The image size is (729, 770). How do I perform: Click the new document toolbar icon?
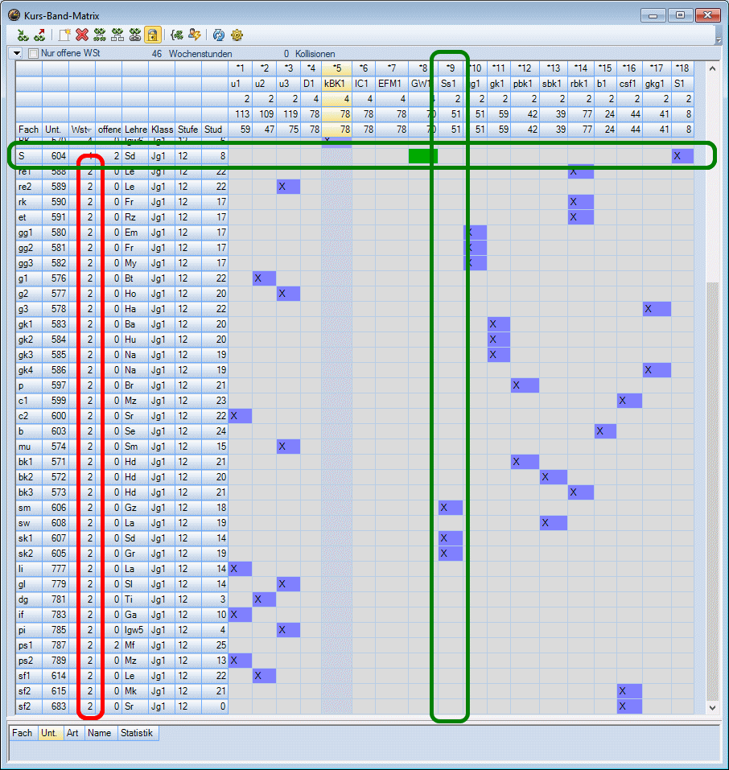64,35
